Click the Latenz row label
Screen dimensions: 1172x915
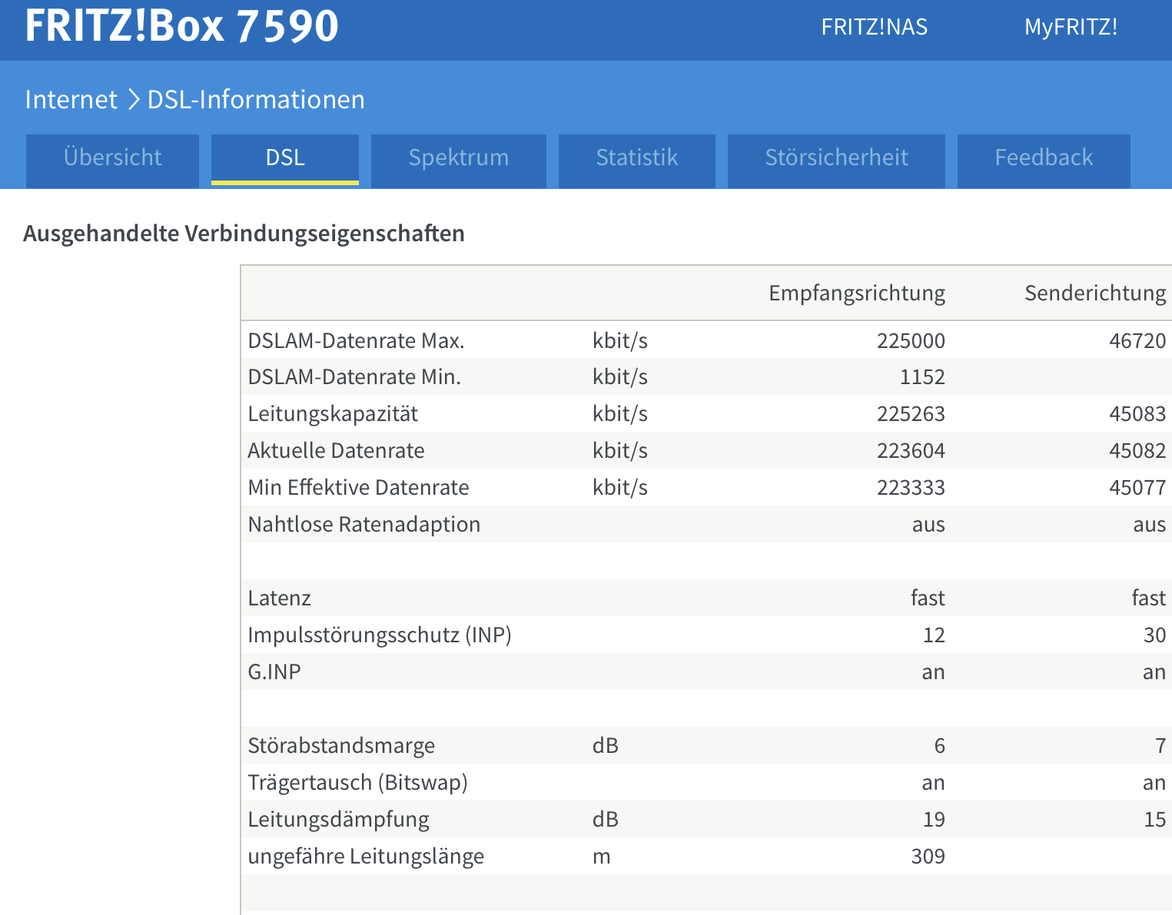279,598
